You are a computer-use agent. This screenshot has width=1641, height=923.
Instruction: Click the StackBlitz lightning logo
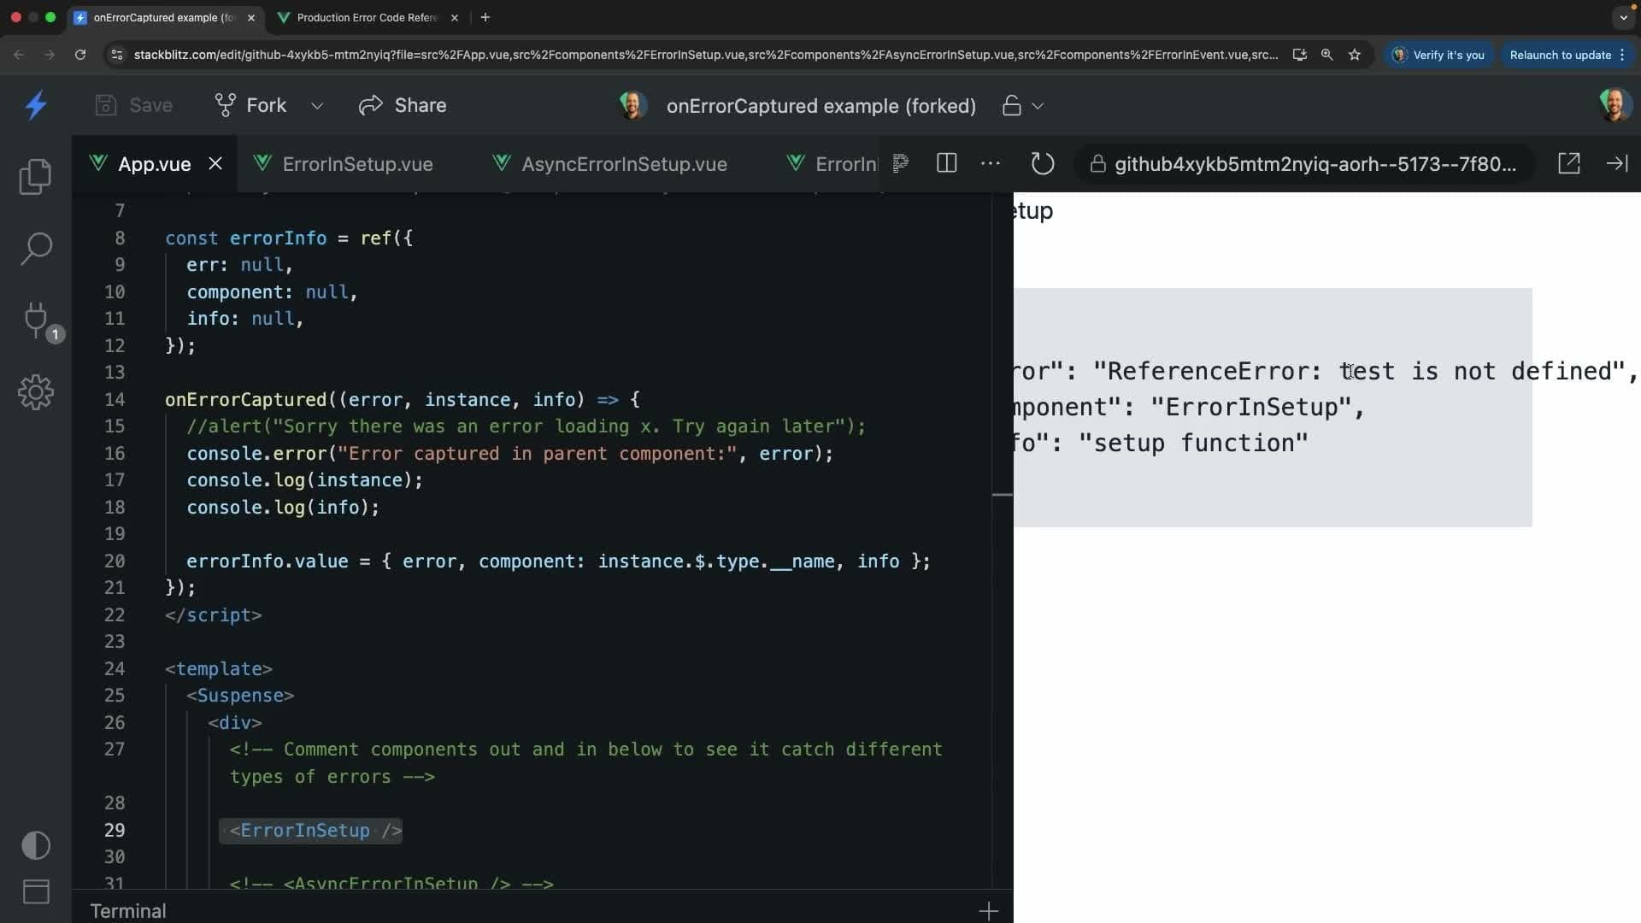36,105
